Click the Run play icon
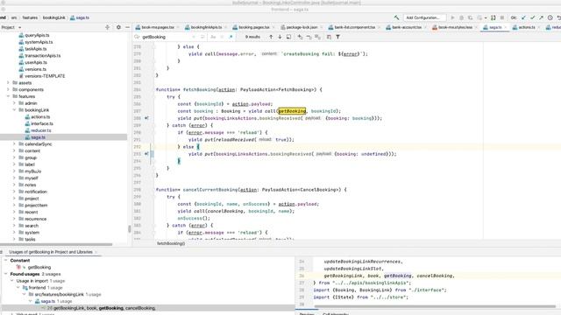 (x=452, y=17)
